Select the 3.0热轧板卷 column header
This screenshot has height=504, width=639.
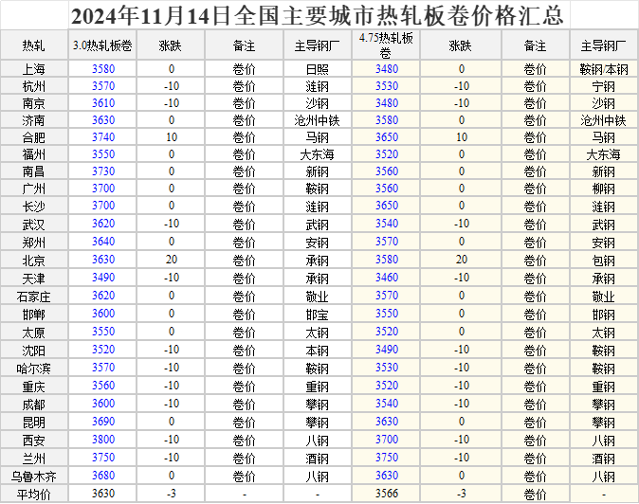click(x=103, y=45)
